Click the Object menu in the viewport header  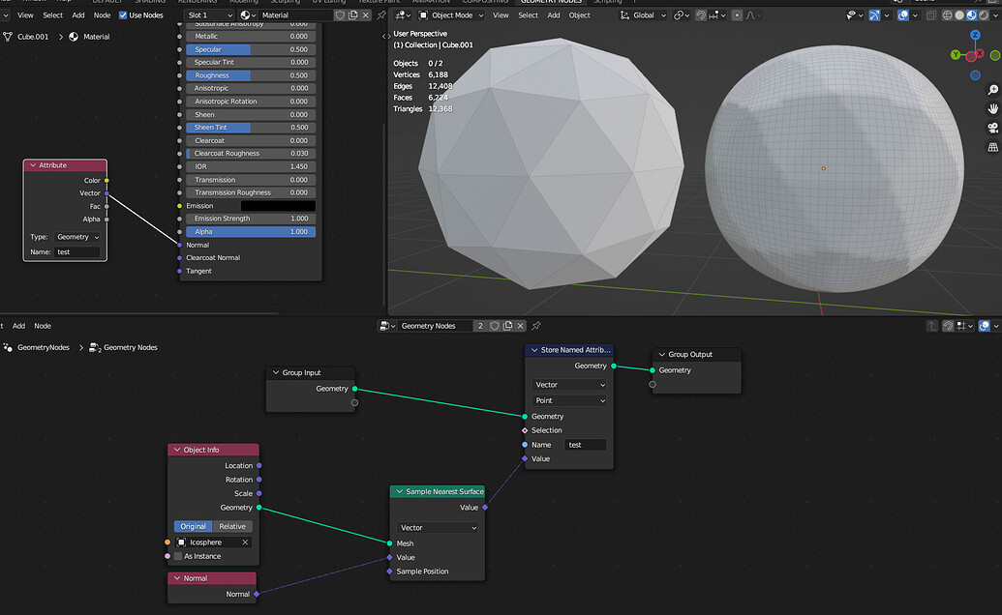coord(579,15)
